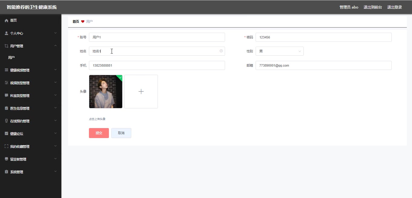
Task: Expand the 科室类型管理 arrow
Action: 55,95
